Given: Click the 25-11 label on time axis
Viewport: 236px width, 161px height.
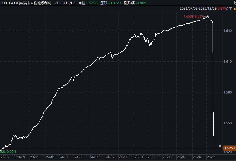Looking at the screenshot, I should click(211, 157).
